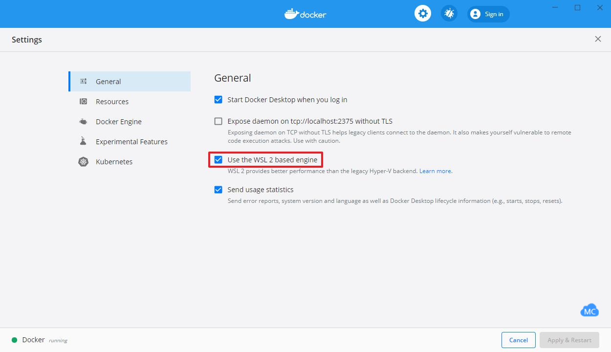Click the Cancel button
Image resolution: width=611 pixels, height=352 pixels.
(x=519, y=340)
